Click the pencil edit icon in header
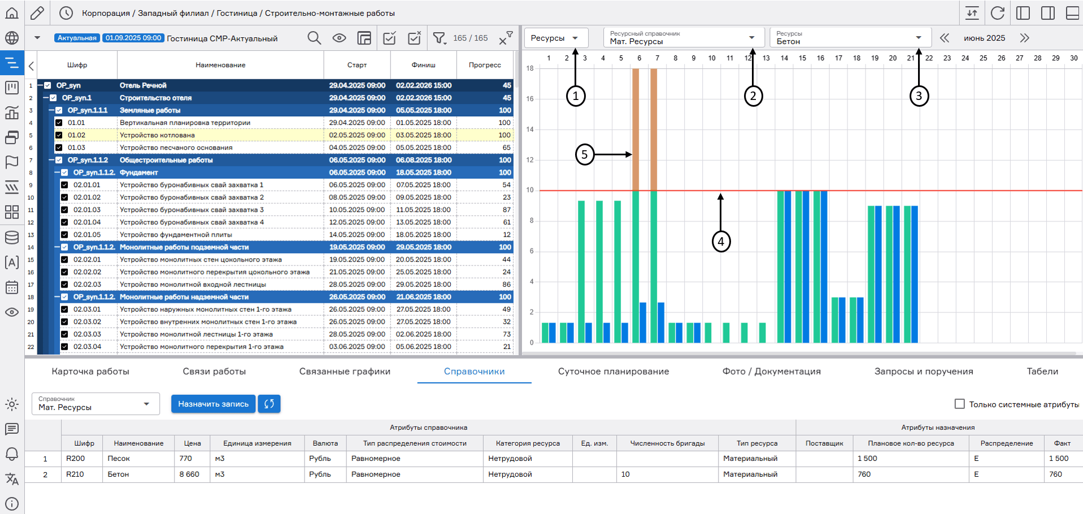1083x514 pixels. pyautogui.click(x=37, y=13)
